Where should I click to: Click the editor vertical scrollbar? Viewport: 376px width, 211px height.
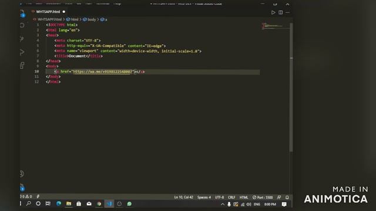pyautogui.click(x=291, y=87)
